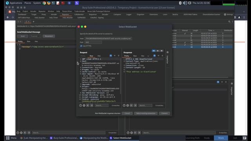The width and height of the screenshot is (251, 141).
Task: Open Burp Settings gear
Action: [228, 14]
